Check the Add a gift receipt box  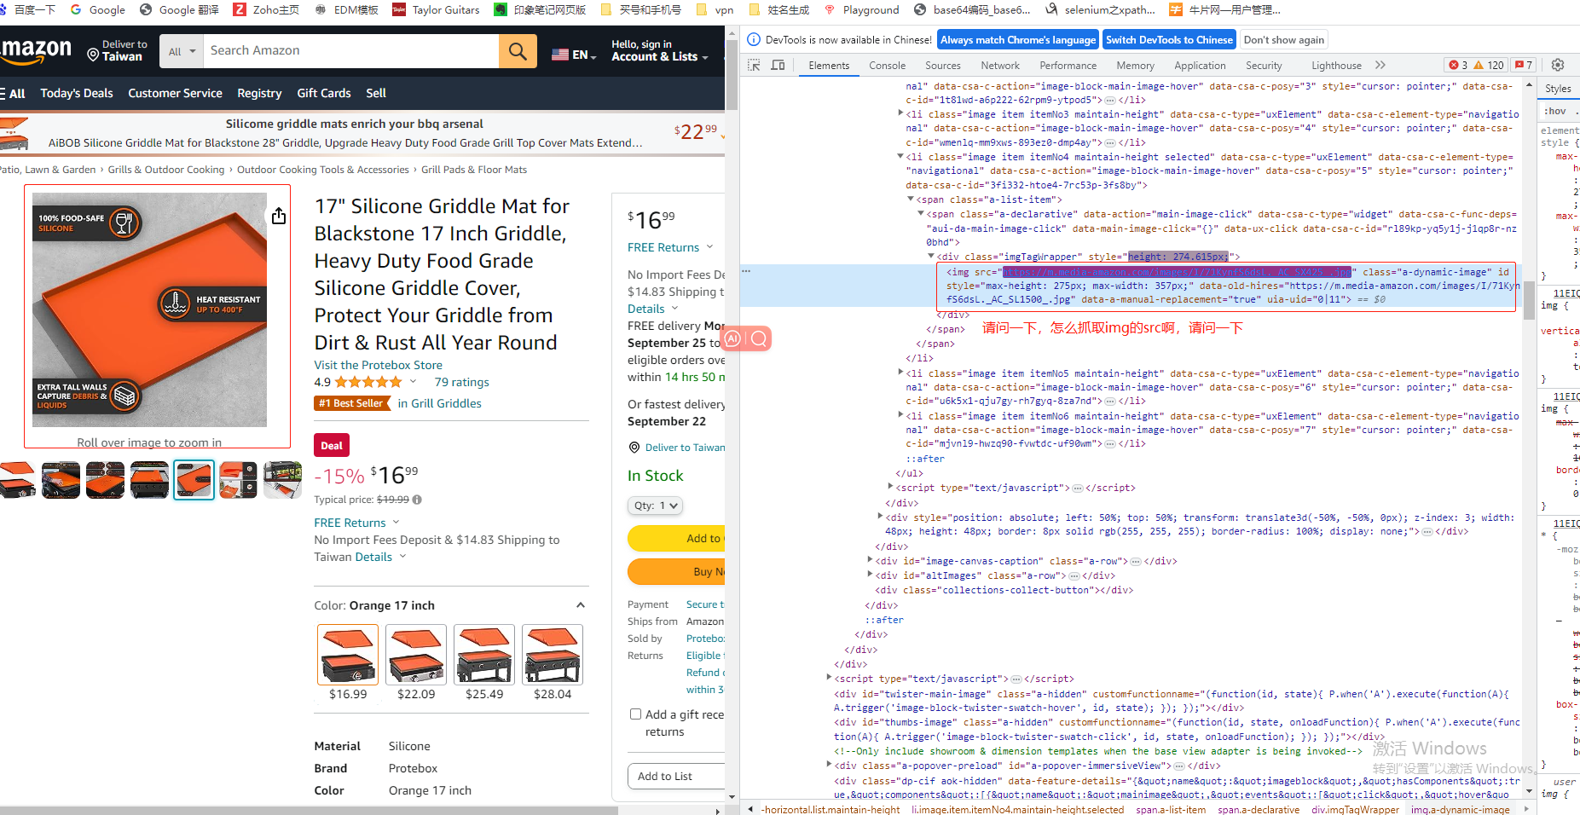pyautogui.click(x=635, y=714)
